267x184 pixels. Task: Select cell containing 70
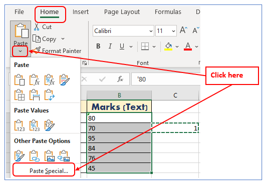(119, 128)
